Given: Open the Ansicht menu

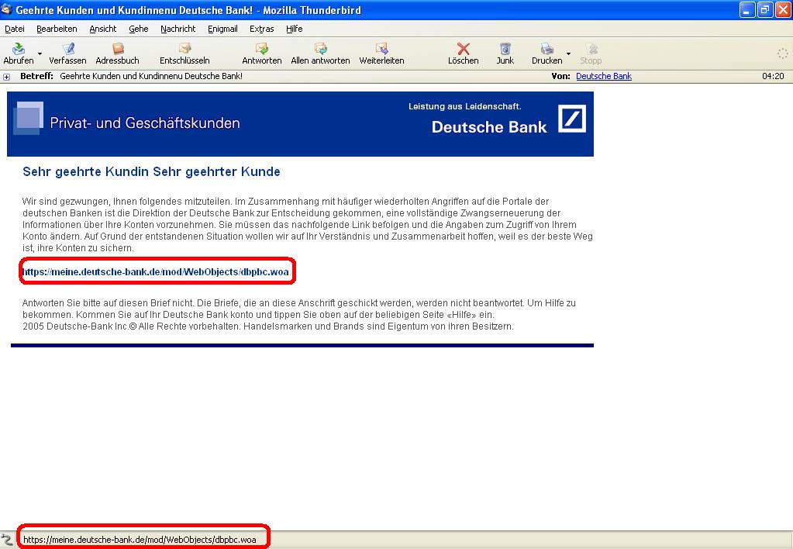Looking at the screenshot, I should point(102,29).
